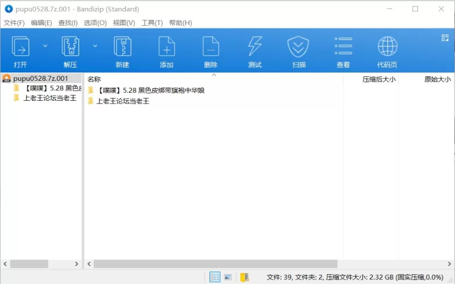Click the 删除 (Delete) file icon
Screen dimensions: 455x284
click(210, 47)
